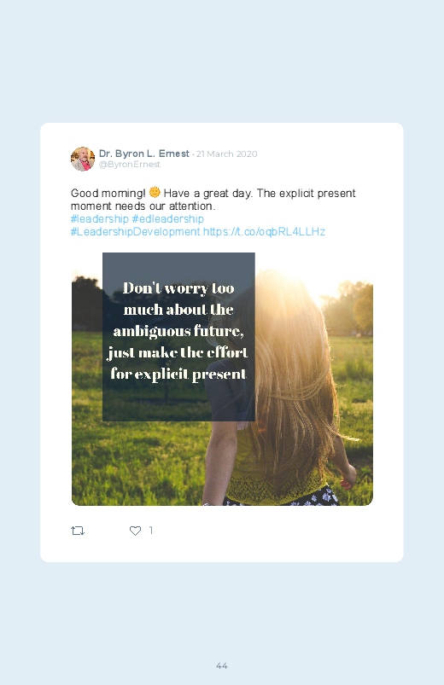Image resolution: width=444 pixels, height=685 pixels.
Task: Click the sun emoji in the tweet
Action: coord(155,192)
